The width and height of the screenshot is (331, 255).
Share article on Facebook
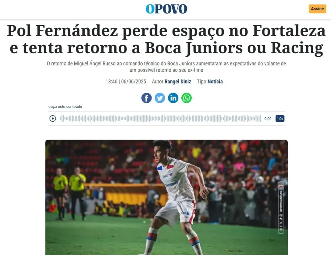point(146,98)
